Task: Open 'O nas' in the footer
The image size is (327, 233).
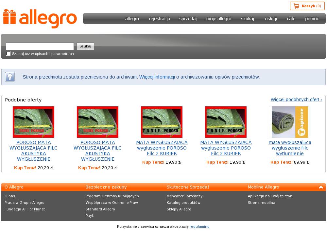Action: click(10, 196)
